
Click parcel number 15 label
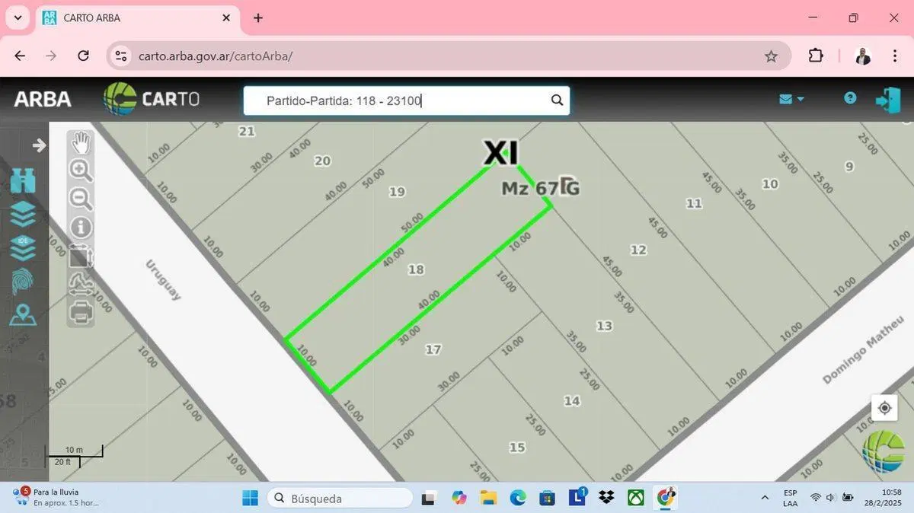click(x=517, y=448)
